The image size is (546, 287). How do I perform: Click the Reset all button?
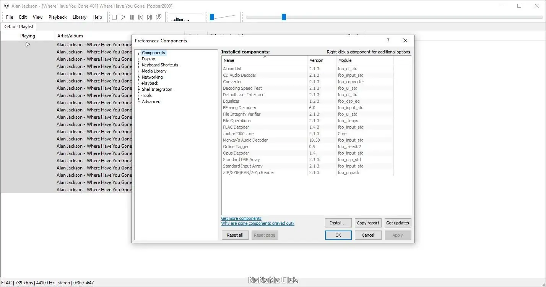point(235,235)
